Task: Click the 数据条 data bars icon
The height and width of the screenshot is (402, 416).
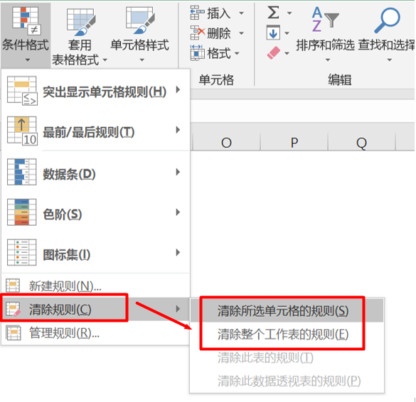Action: point(22,172)
